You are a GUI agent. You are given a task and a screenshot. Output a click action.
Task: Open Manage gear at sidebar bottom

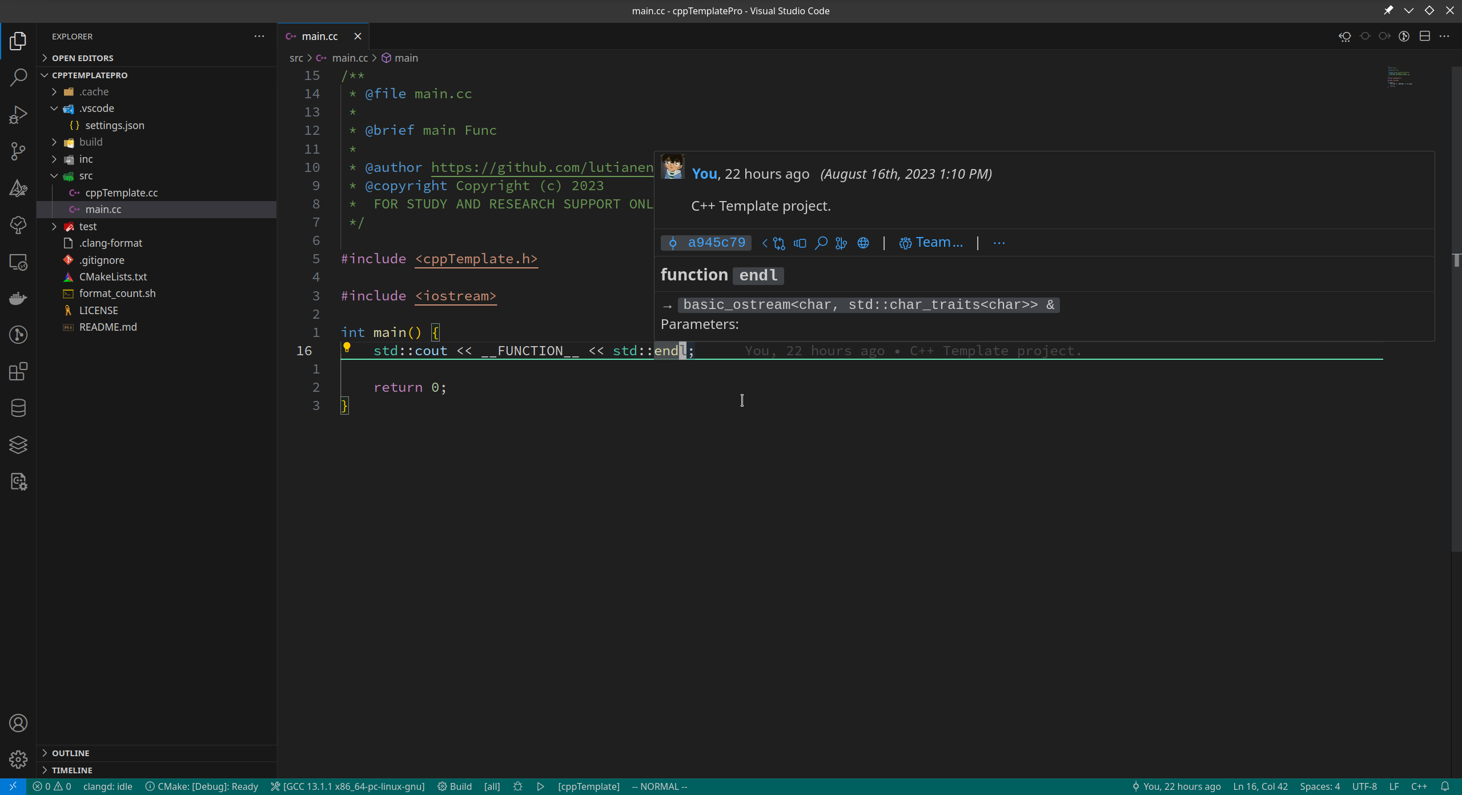click(x=18, y=760)
